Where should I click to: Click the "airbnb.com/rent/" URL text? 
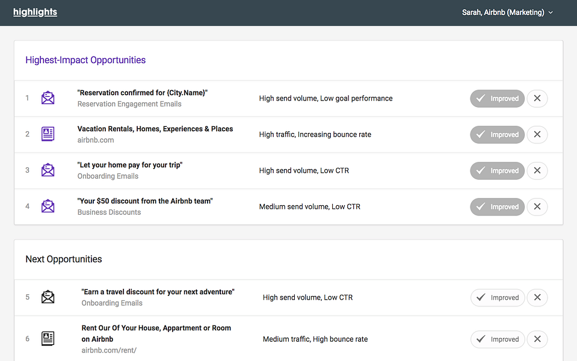click(109, 350)
